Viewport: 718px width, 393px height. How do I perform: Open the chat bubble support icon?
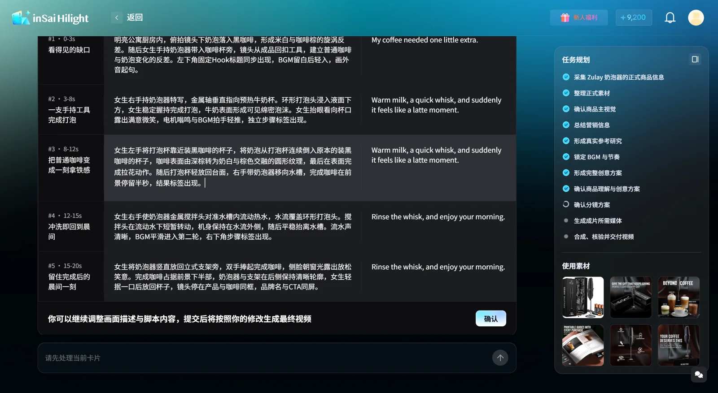tap(699, 375)
